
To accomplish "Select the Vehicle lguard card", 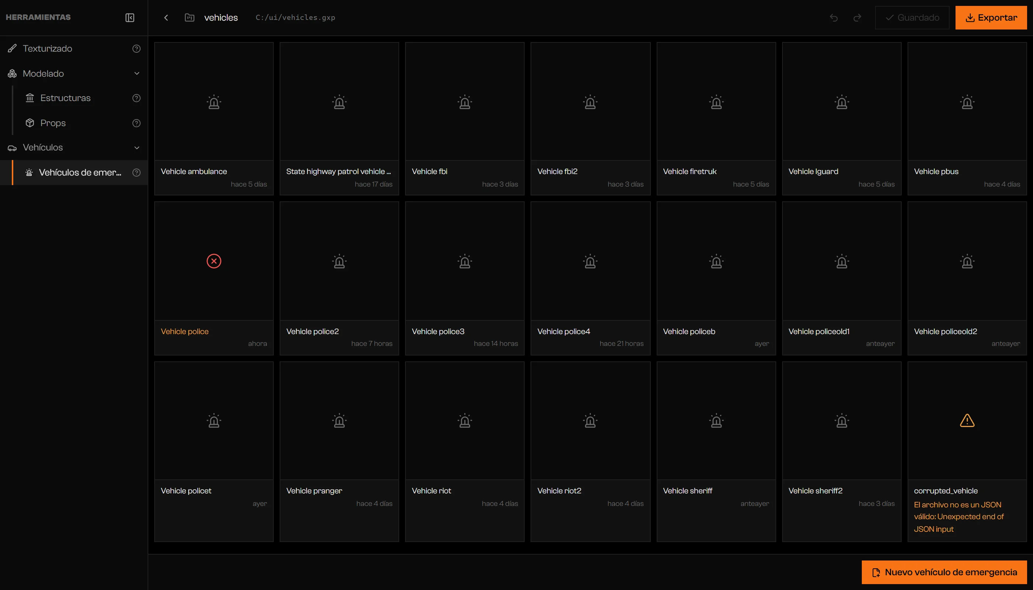I will tap(842, 119).
